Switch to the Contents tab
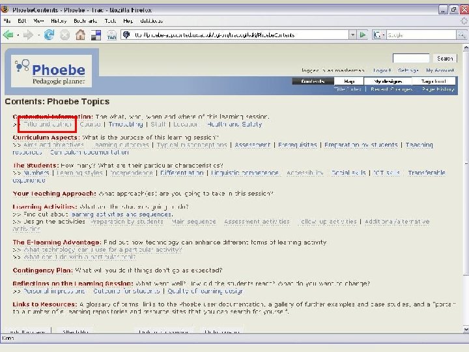Viewport: 469px width, 352px height. point(313,81)
